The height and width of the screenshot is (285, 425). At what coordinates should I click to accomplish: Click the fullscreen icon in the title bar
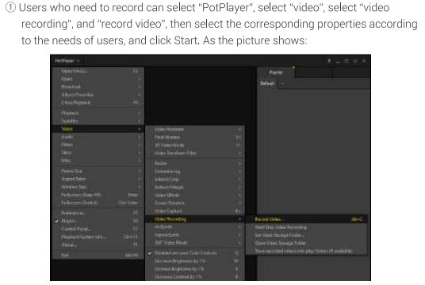pyautogui.click(x=355, y=61)
